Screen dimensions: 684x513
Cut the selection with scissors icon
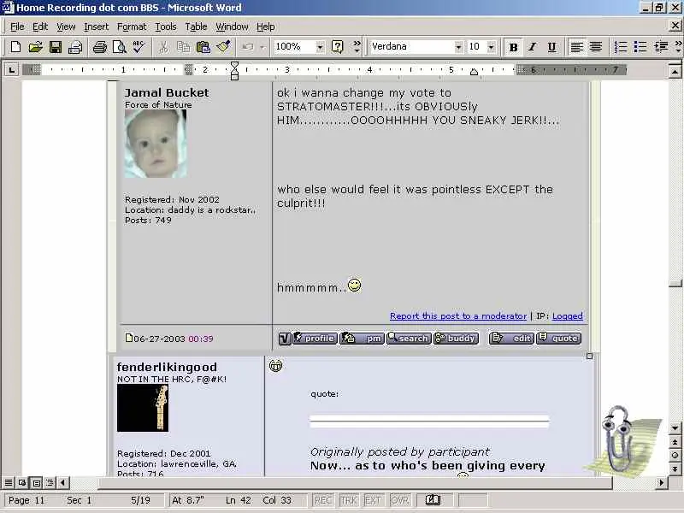(163, 47)
